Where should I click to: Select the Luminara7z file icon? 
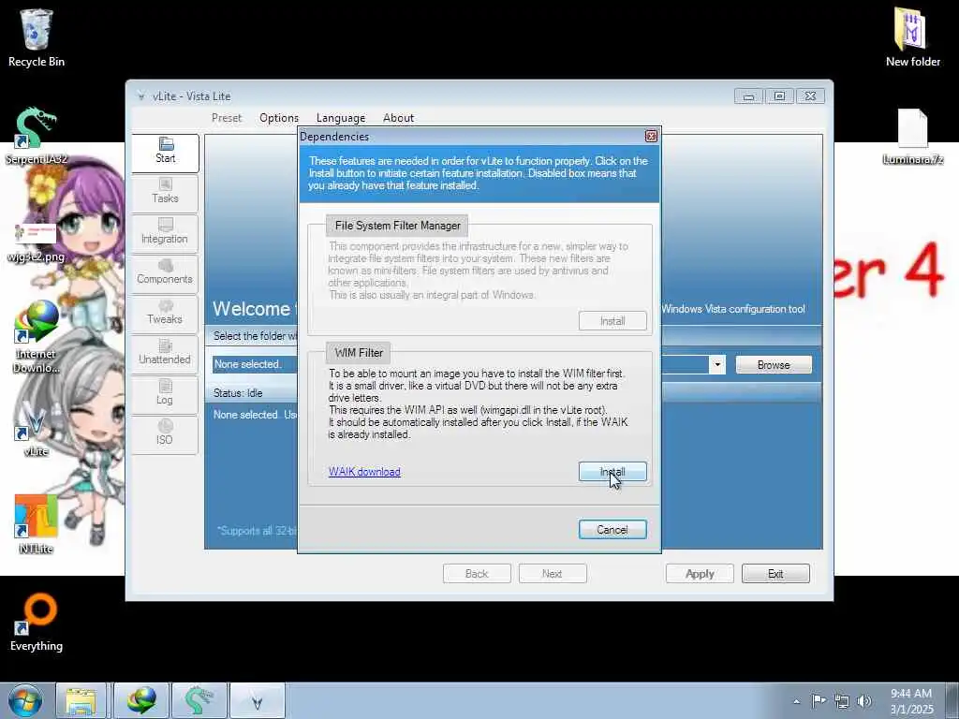(x=912, y=136)
